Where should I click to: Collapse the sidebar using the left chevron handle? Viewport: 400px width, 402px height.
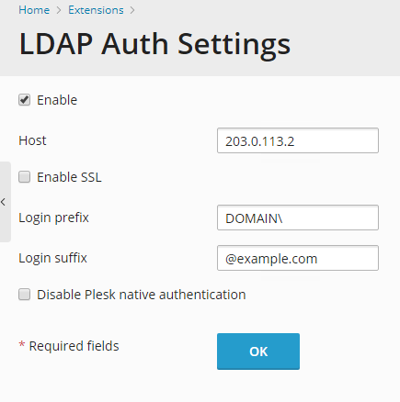click(5, 202)
